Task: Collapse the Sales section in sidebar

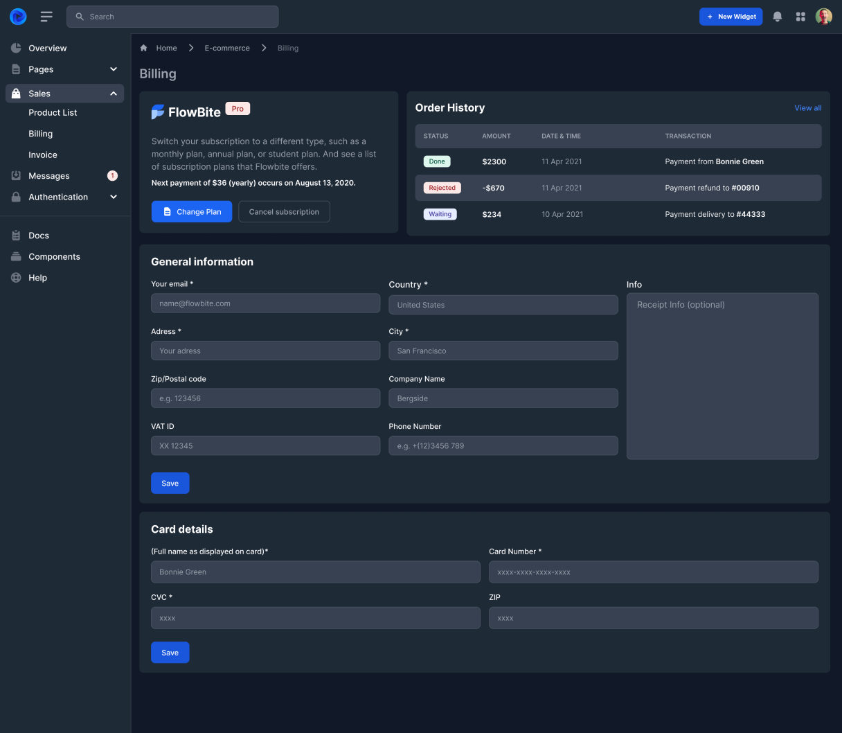Action: click(114, 94)
